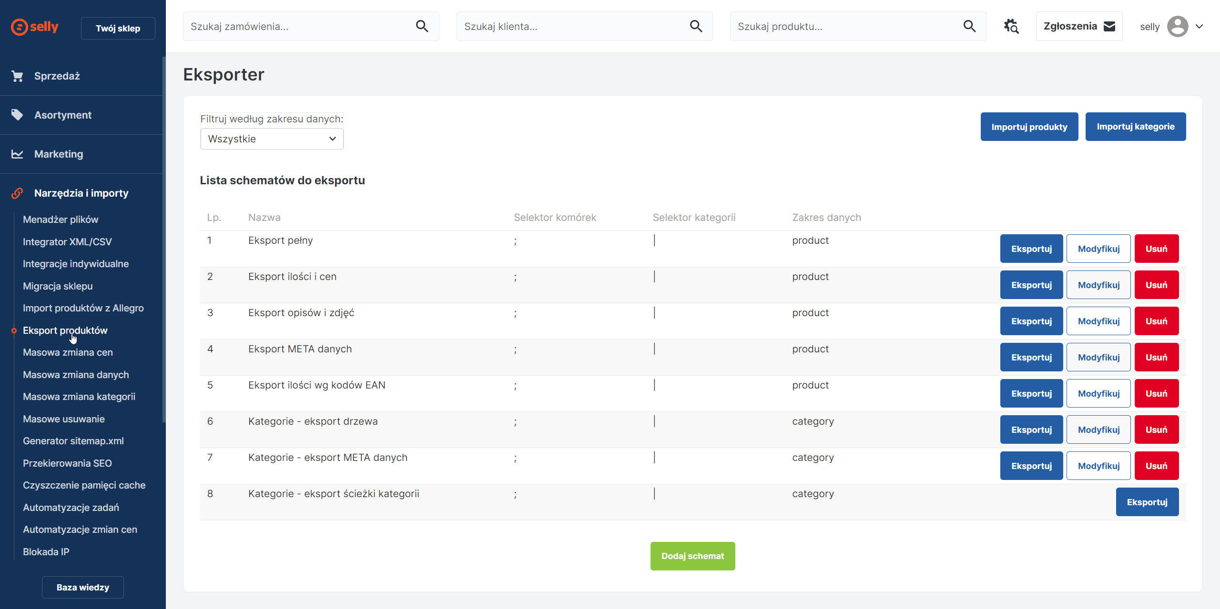Expand the Asortyment menu section

point(63,115)
